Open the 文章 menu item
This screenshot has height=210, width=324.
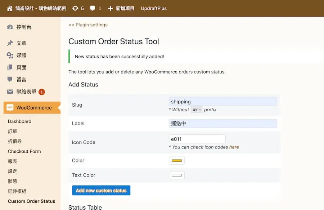pos(21,43)
